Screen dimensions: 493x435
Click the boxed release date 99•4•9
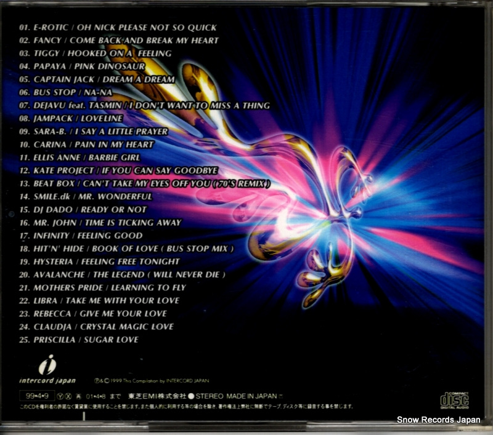(37, 396)
